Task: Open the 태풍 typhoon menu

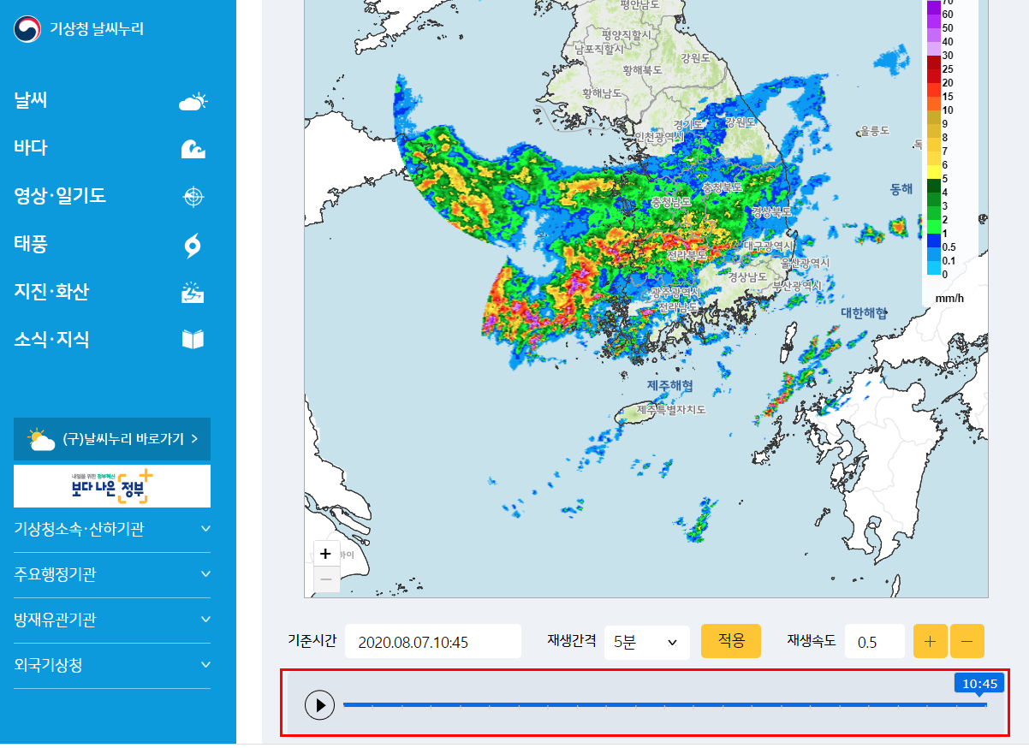Action: [31, 244]
